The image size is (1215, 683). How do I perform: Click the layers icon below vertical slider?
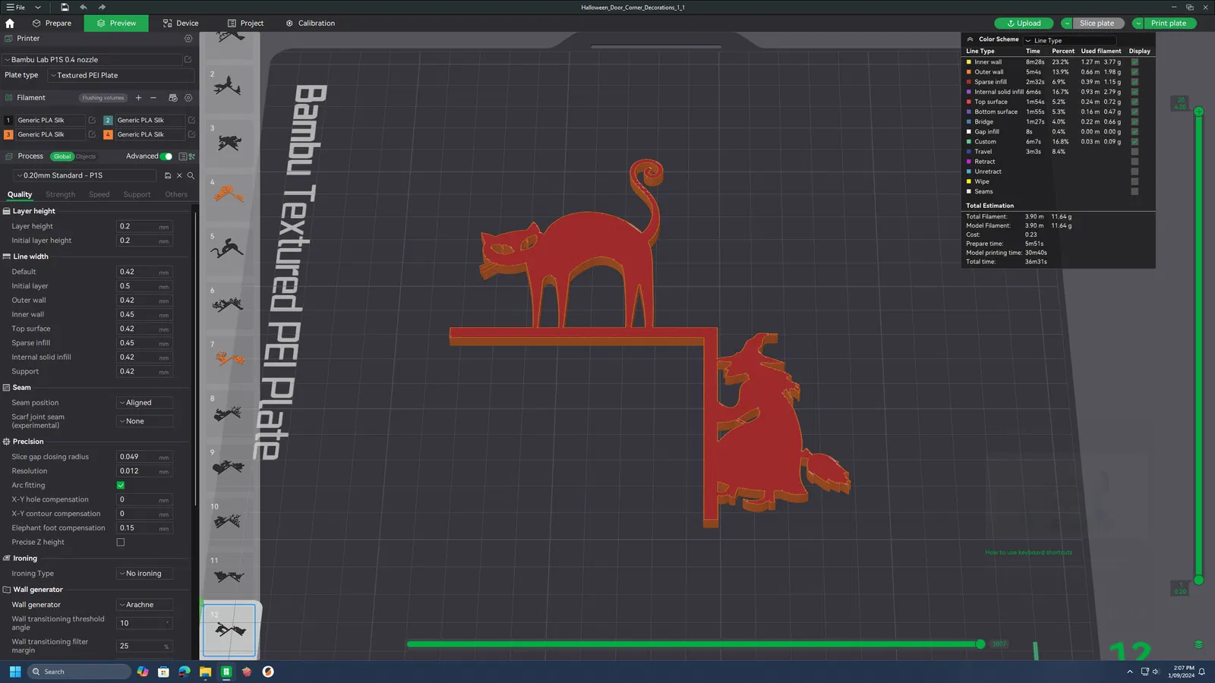[x=1198, y=644]
